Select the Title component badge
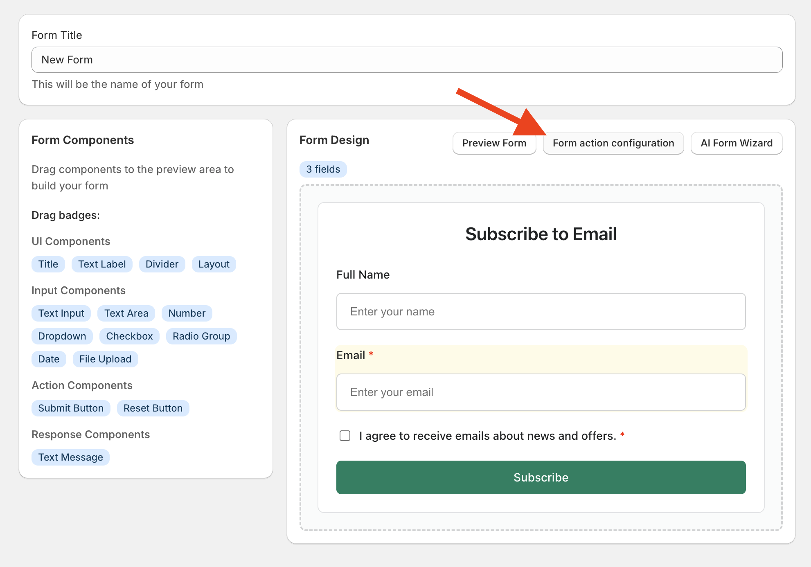This screenshot has width=811, height=567. (x=48, y=264)
